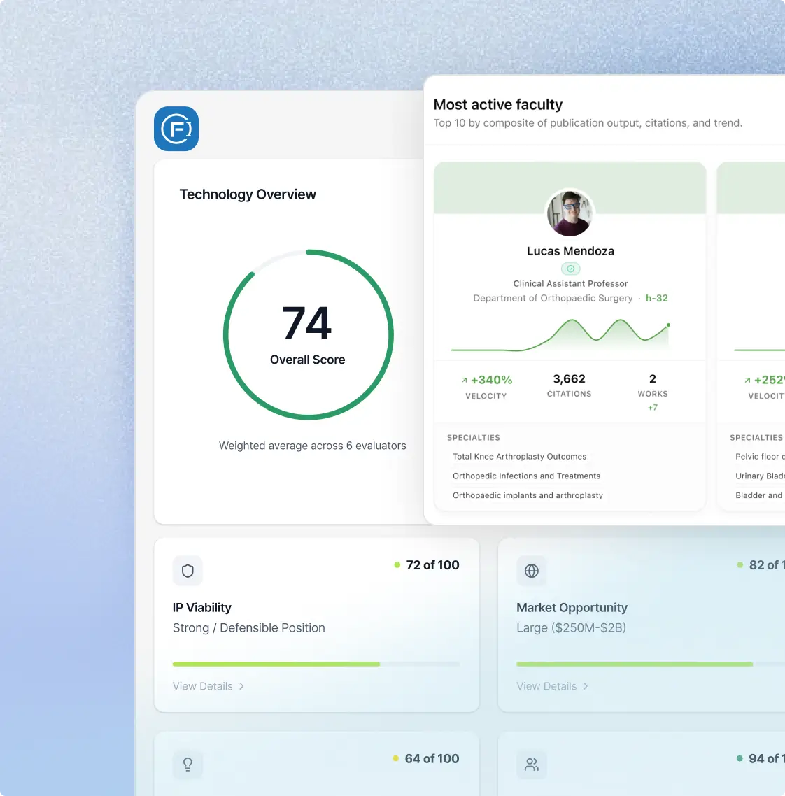
Task: Click the people icon on the 94 card
Action: [532, 764]
